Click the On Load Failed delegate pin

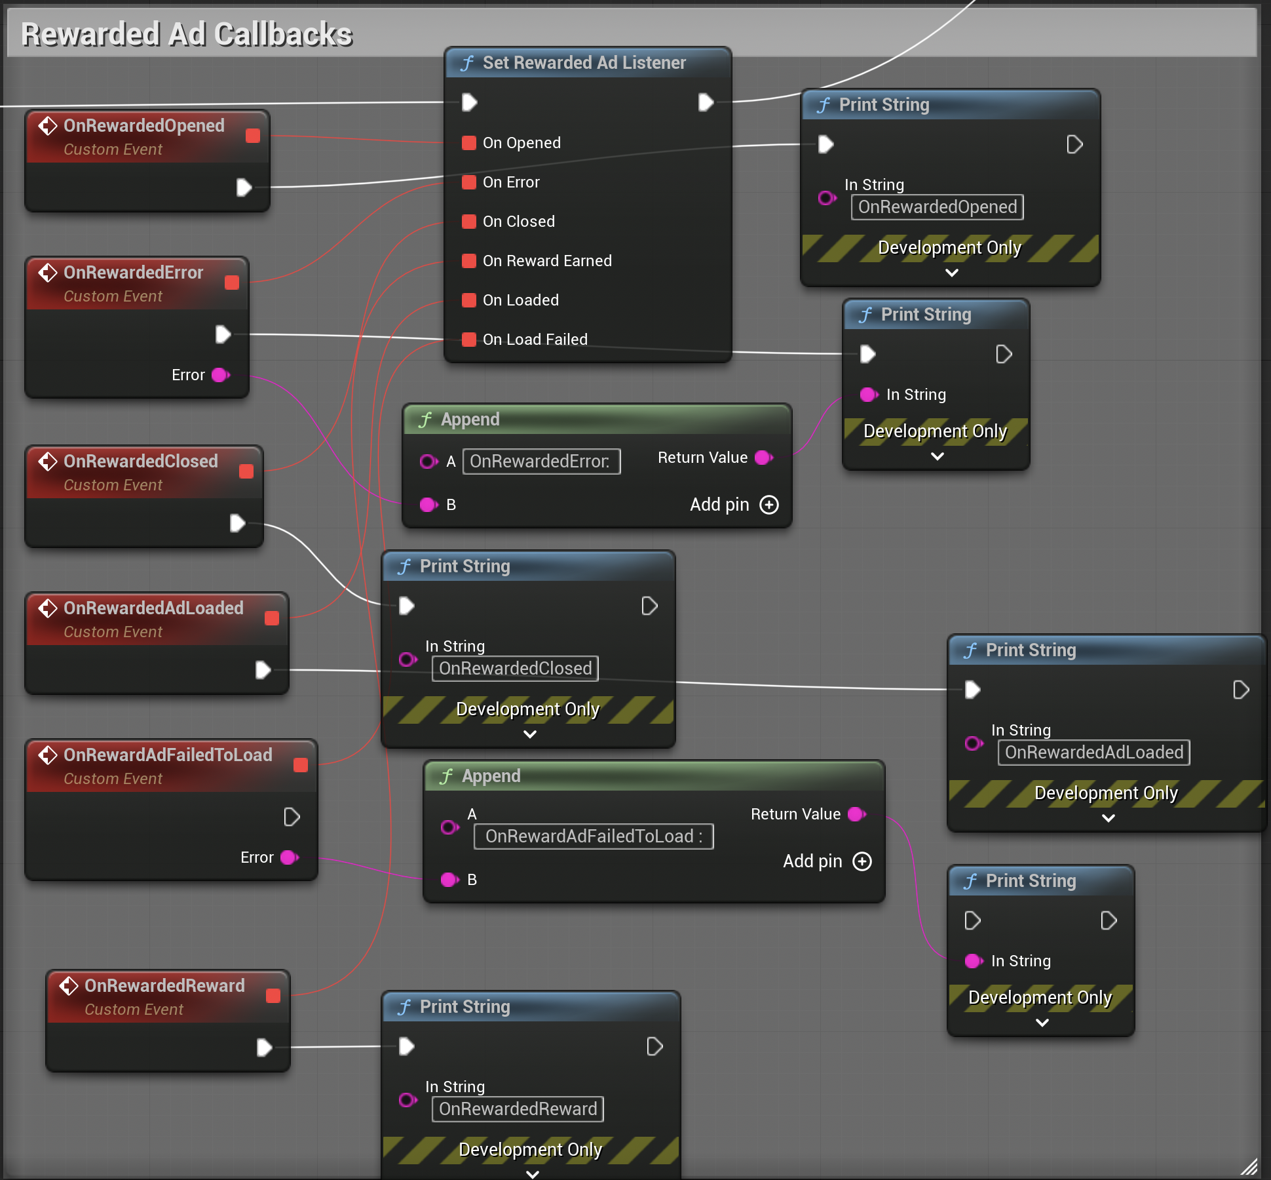(x=468, y=340)
